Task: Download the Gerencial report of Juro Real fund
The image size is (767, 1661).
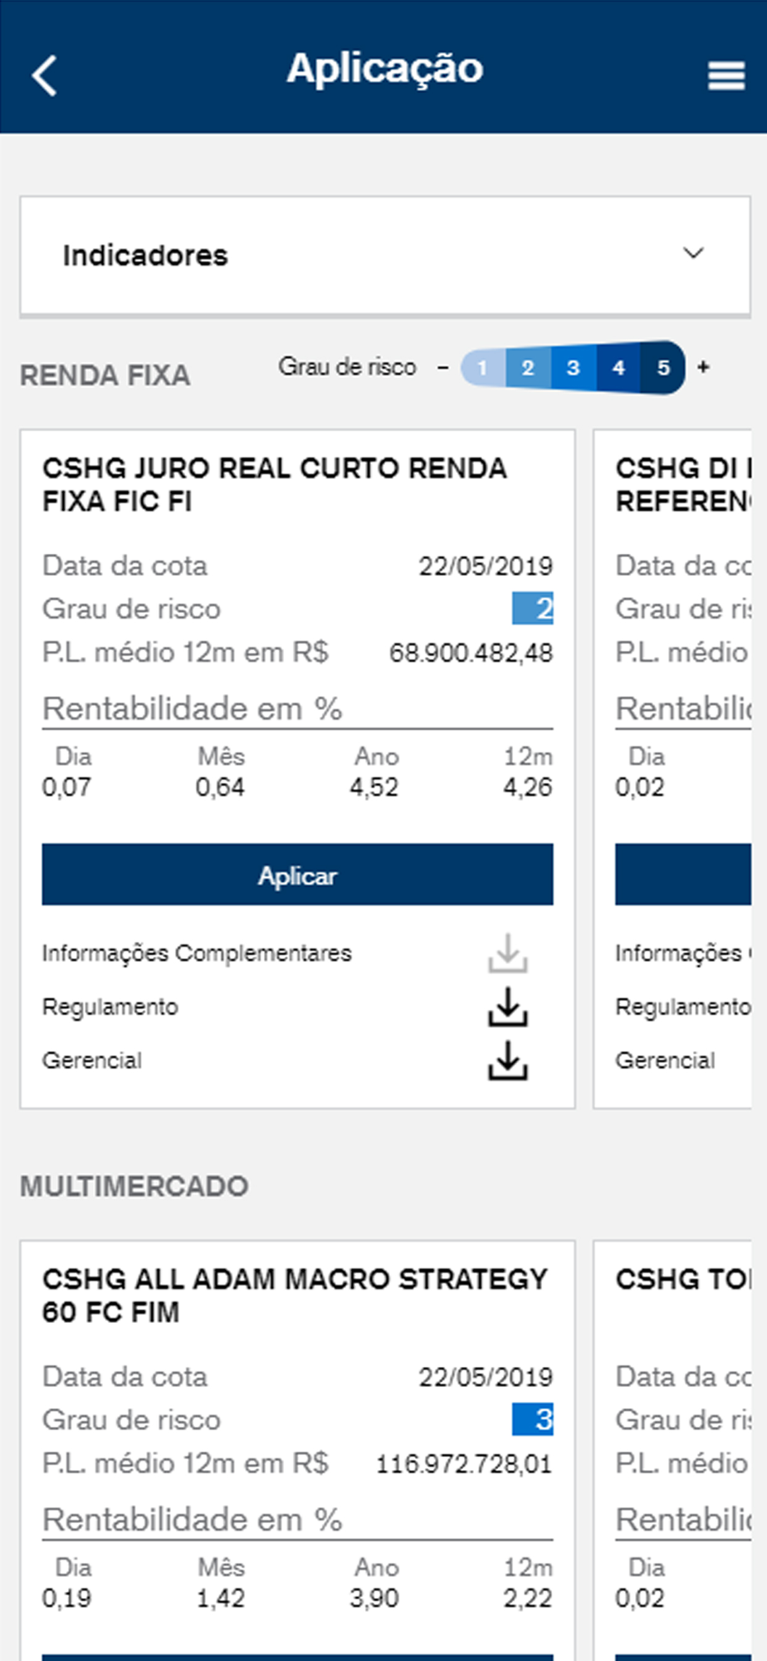Action: pyautogui.click(x=507, y=1061)
